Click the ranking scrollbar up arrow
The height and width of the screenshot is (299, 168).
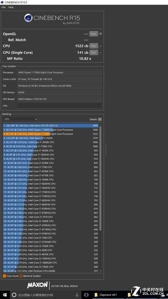coord(100,125)
